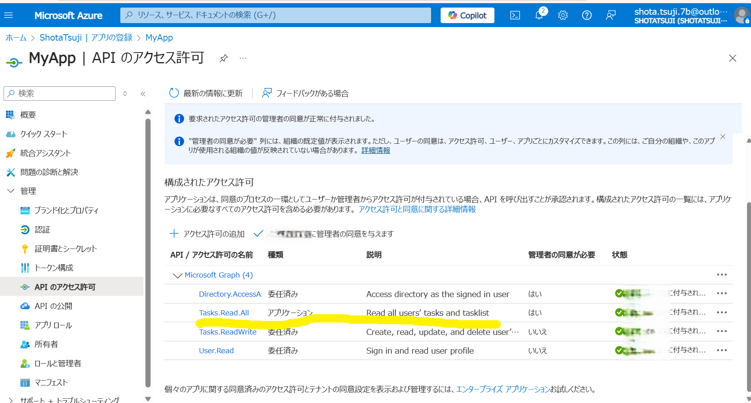
Task: Click the resource search box (G+/)
Action: (275, 15)
